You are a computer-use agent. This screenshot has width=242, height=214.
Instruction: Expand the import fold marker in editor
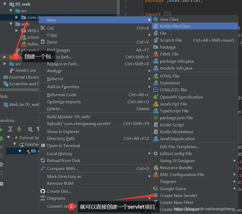click(143, 14)
